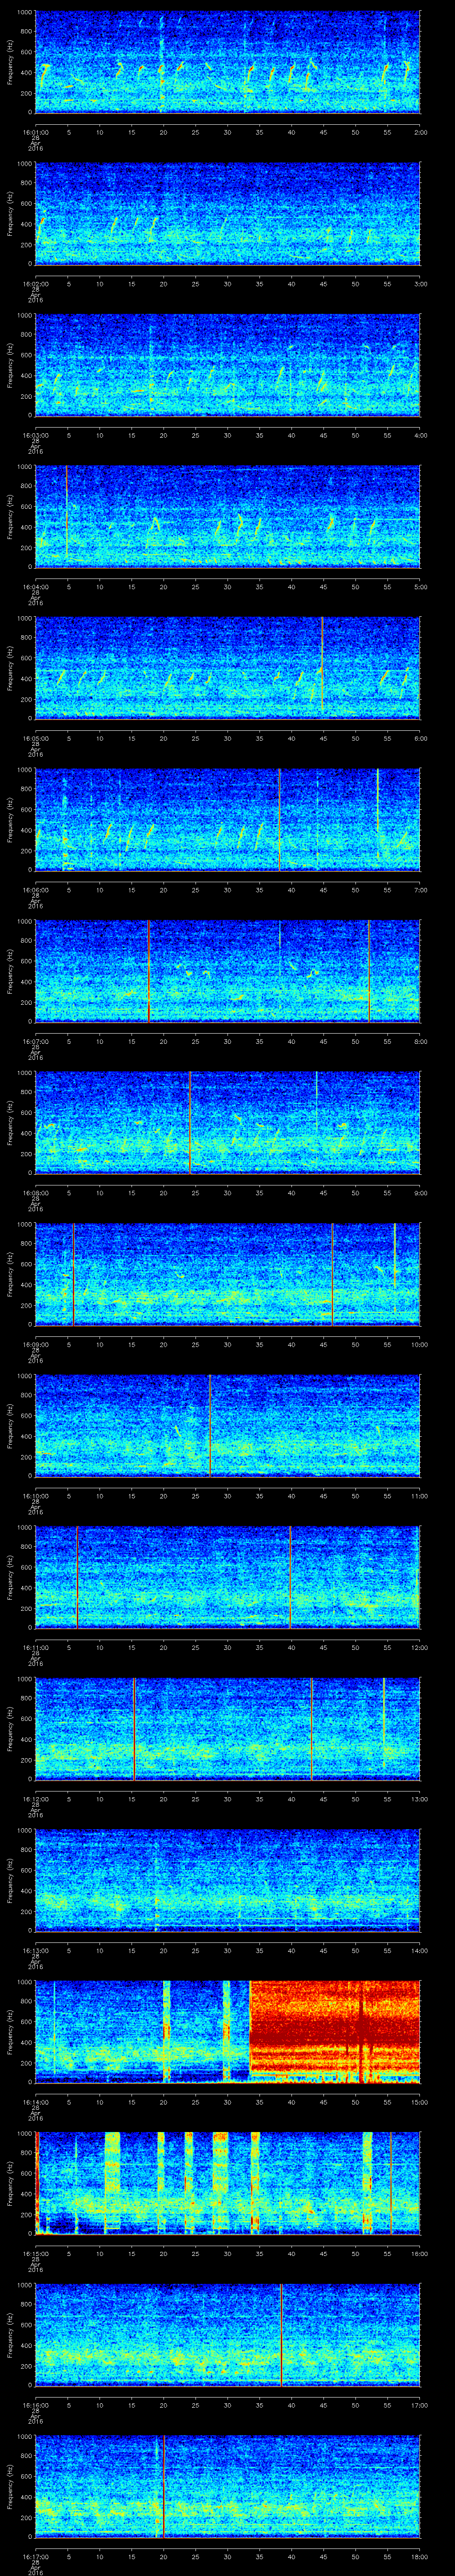Select the spectrogram panel starting at 16:06:00
Viewport: 455px width, 2576px height.
point(227,819)
